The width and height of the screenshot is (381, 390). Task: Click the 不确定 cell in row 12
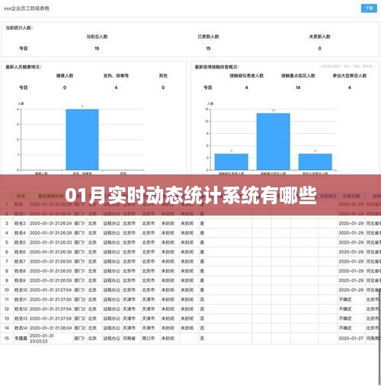tap(345, 309)
